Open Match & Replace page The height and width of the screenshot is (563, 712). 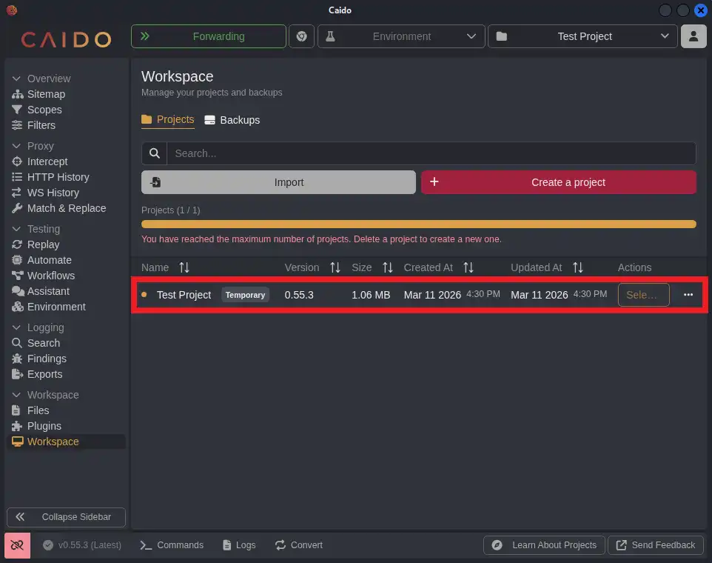tap(67, 208)
